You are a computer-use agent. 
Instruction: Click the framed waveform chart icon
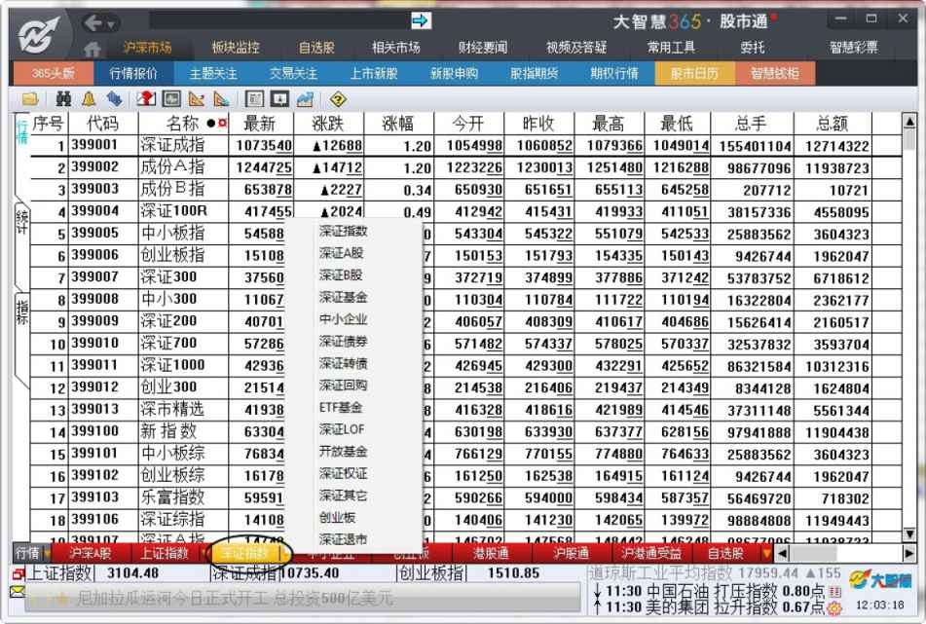[x=171, y=99]
